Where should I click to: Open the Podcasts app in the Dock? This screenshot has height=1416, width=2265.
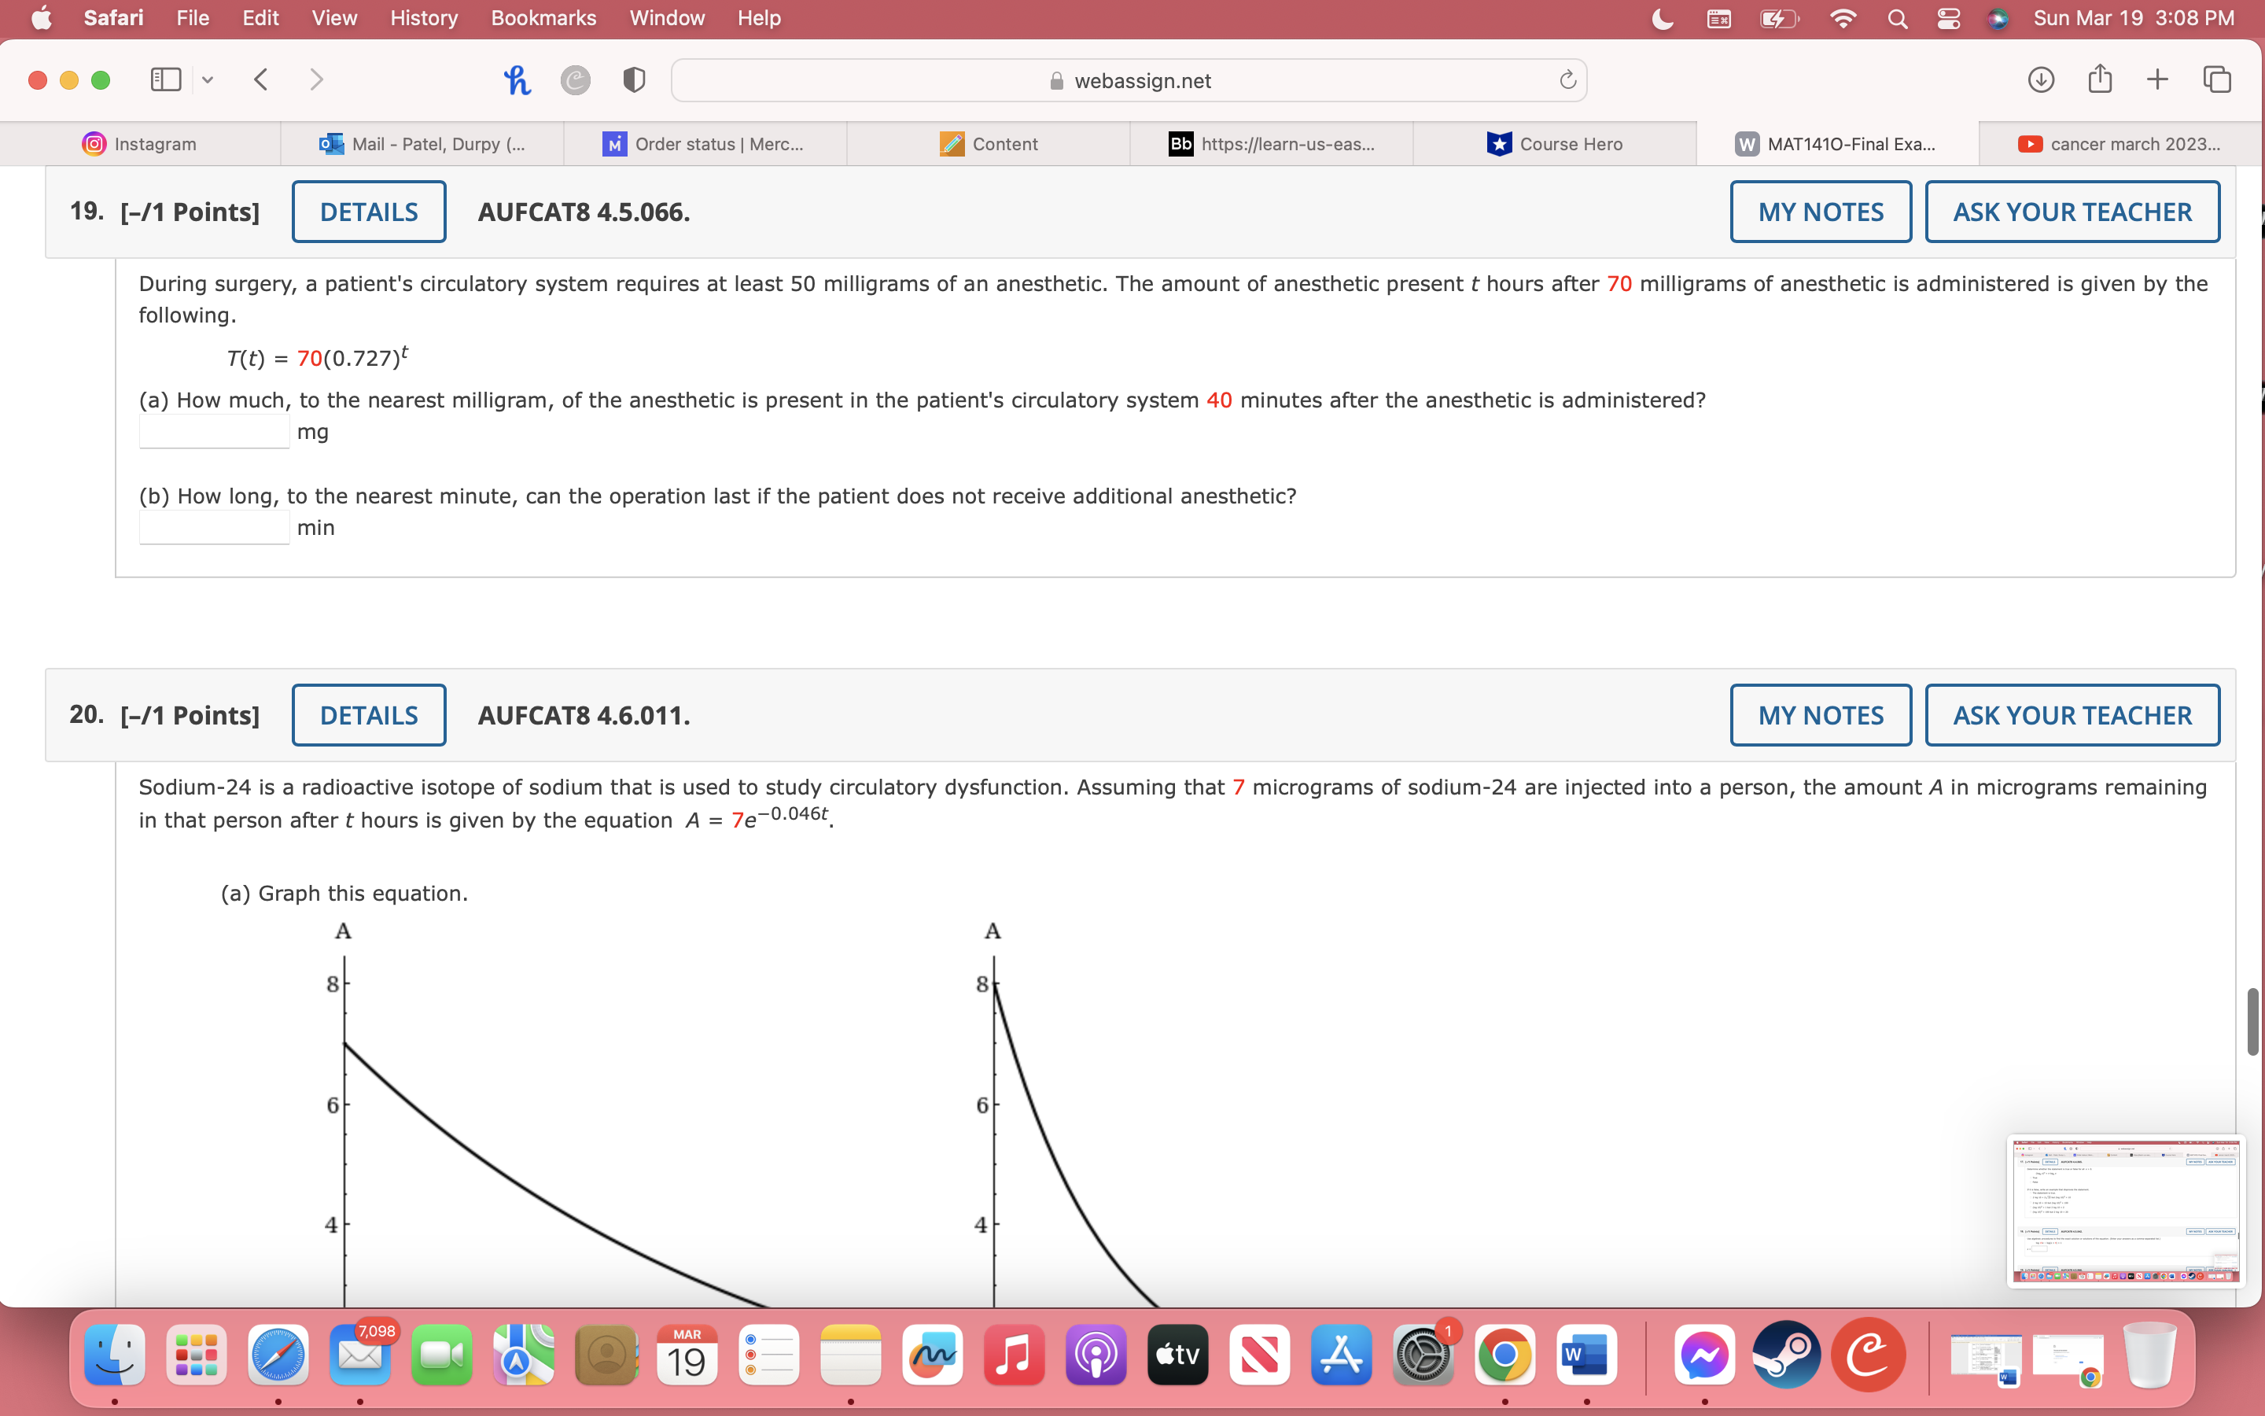coord(1095,1354)
